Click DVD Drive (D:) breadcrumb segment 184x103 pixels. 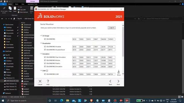[x=29, y=19]
